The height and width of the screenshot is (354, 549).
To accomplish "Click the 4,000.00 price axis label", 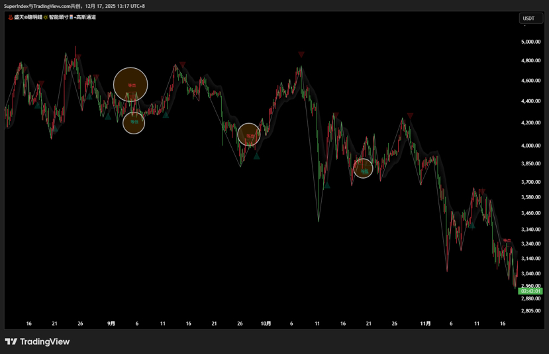I will pyautogui.click(x=530, y=146).
